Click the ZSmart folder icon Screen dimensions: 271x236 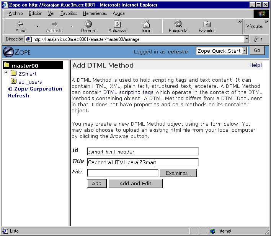(x=13, y=73)
